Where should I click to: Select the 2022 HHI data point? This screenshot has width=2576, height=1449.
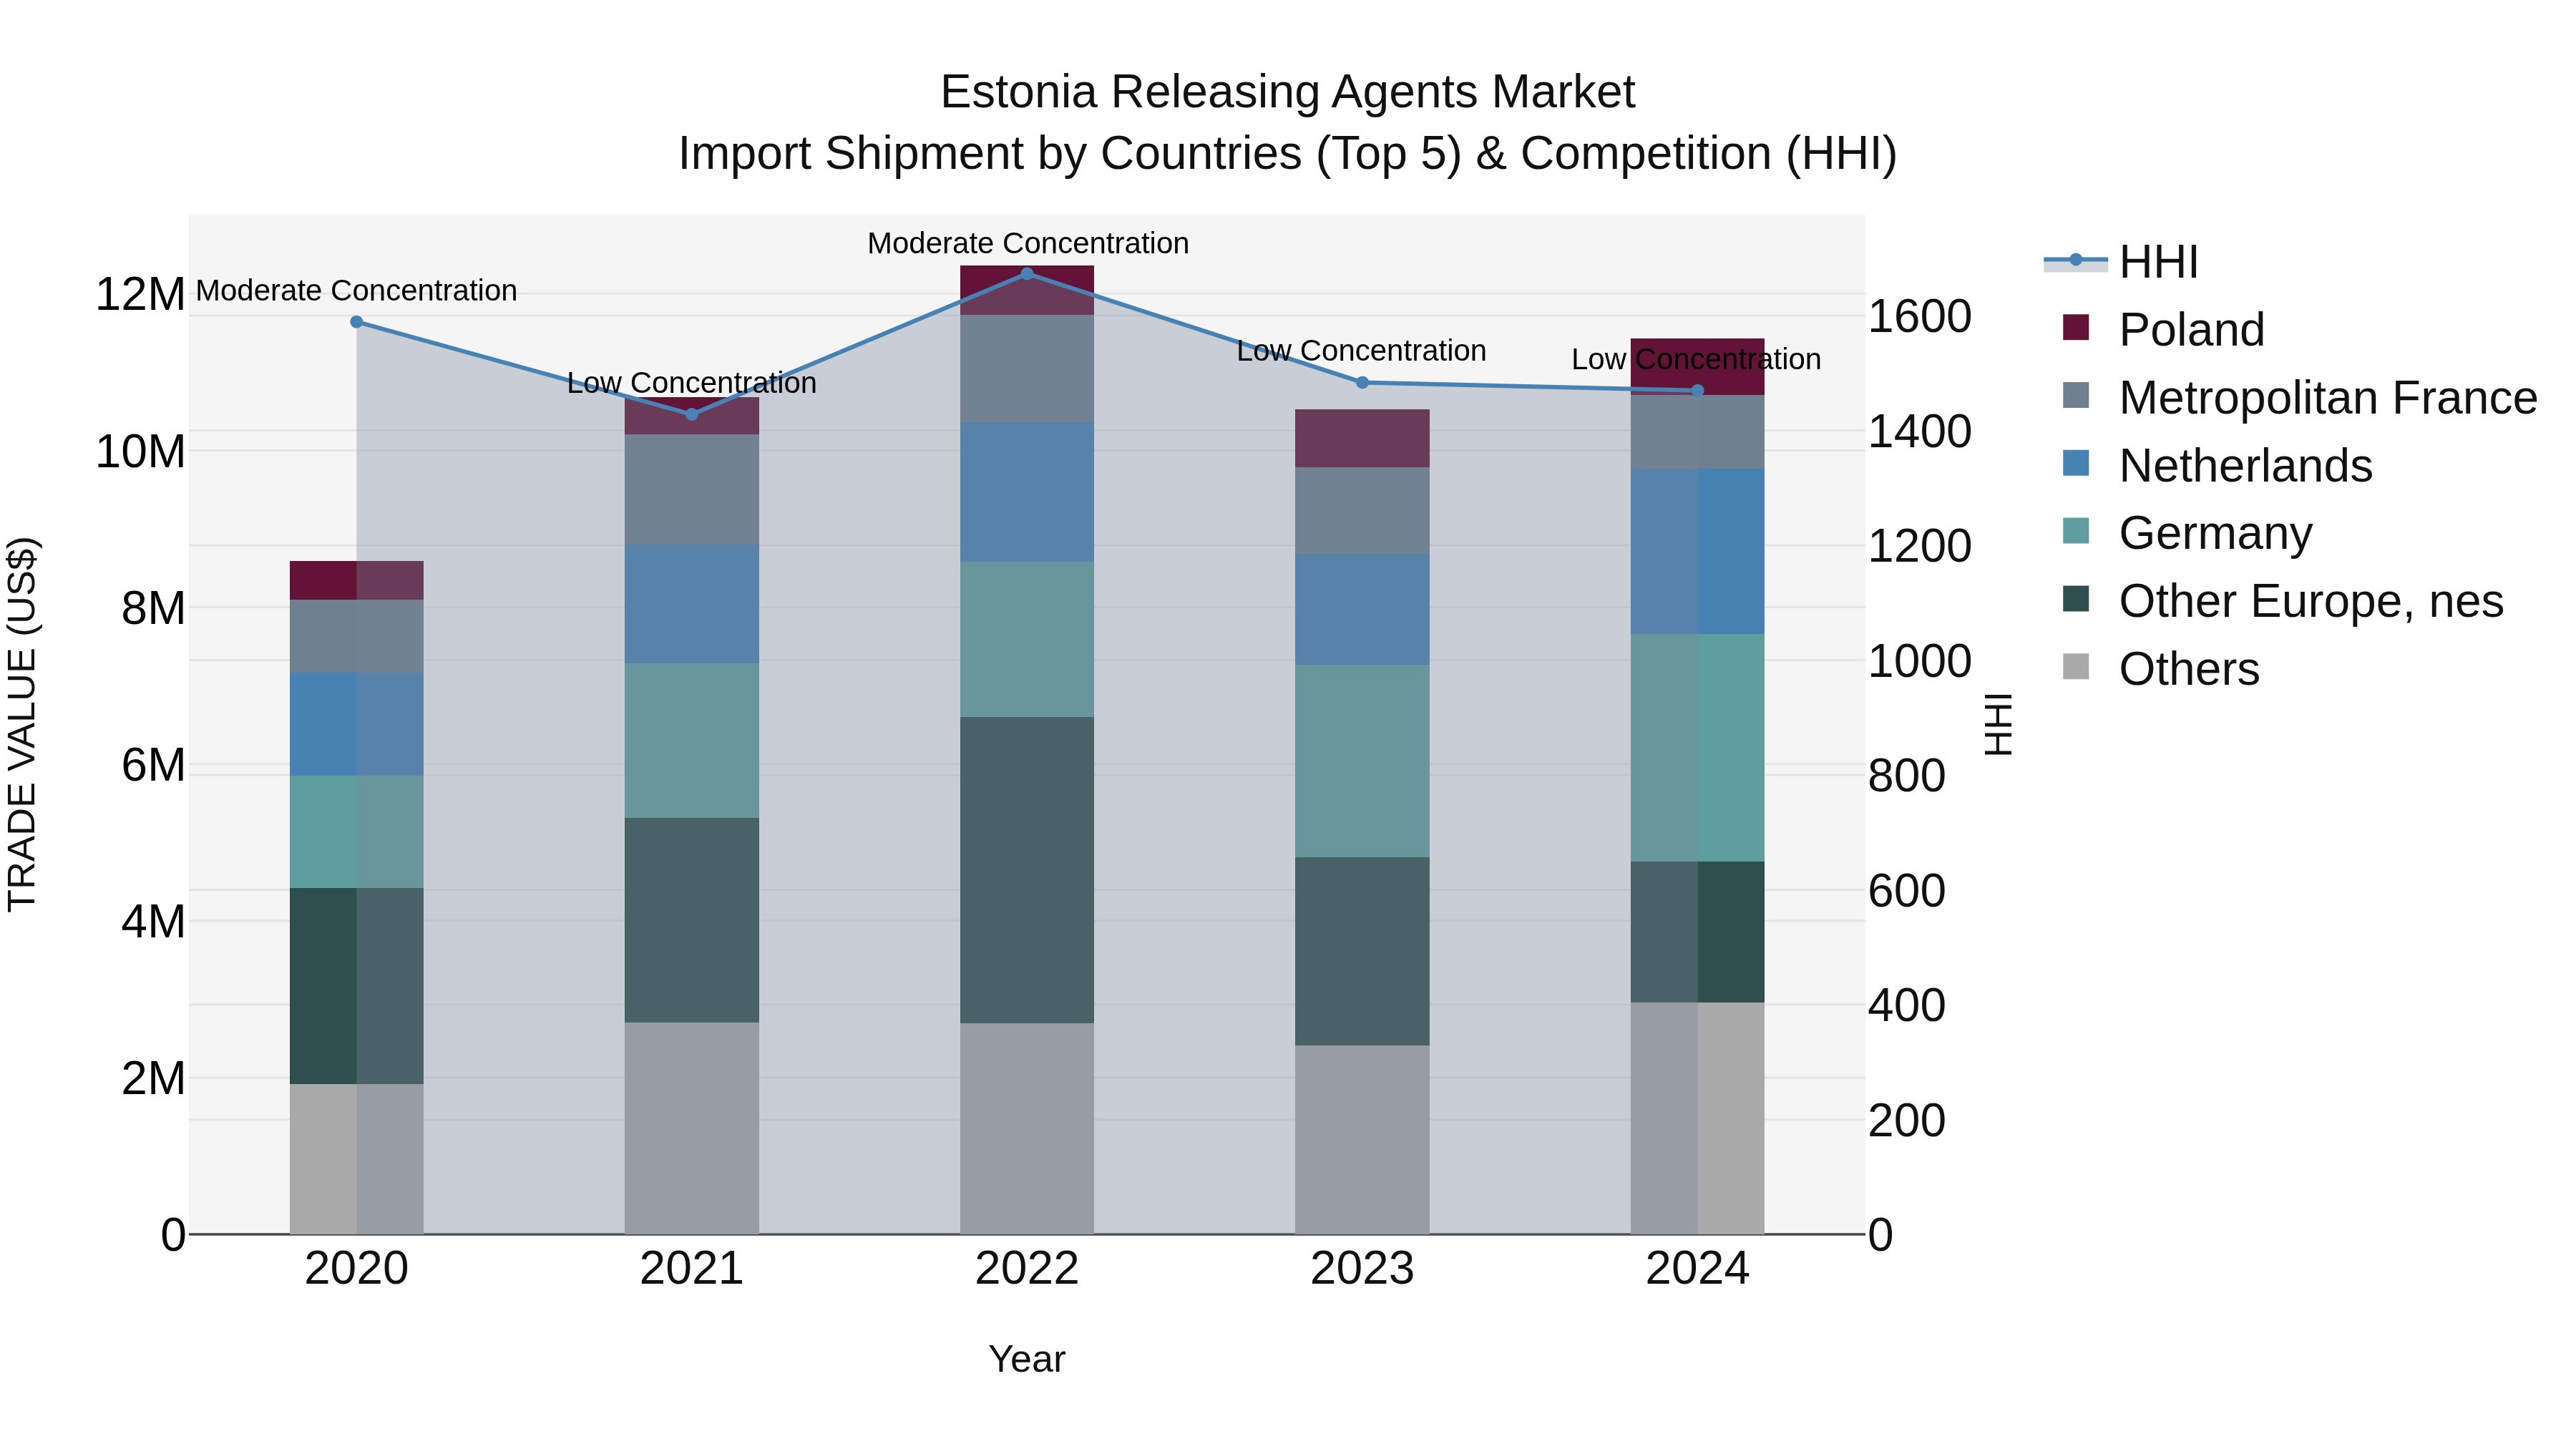pos(1027,273)
